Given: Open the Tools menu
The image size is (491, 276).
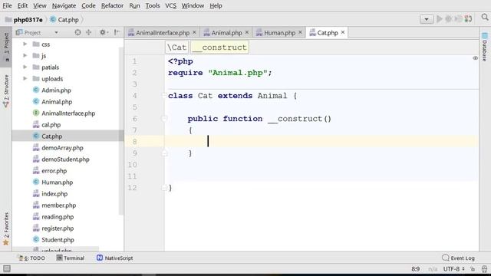Looking at the screenshot, I should point(153,5).
